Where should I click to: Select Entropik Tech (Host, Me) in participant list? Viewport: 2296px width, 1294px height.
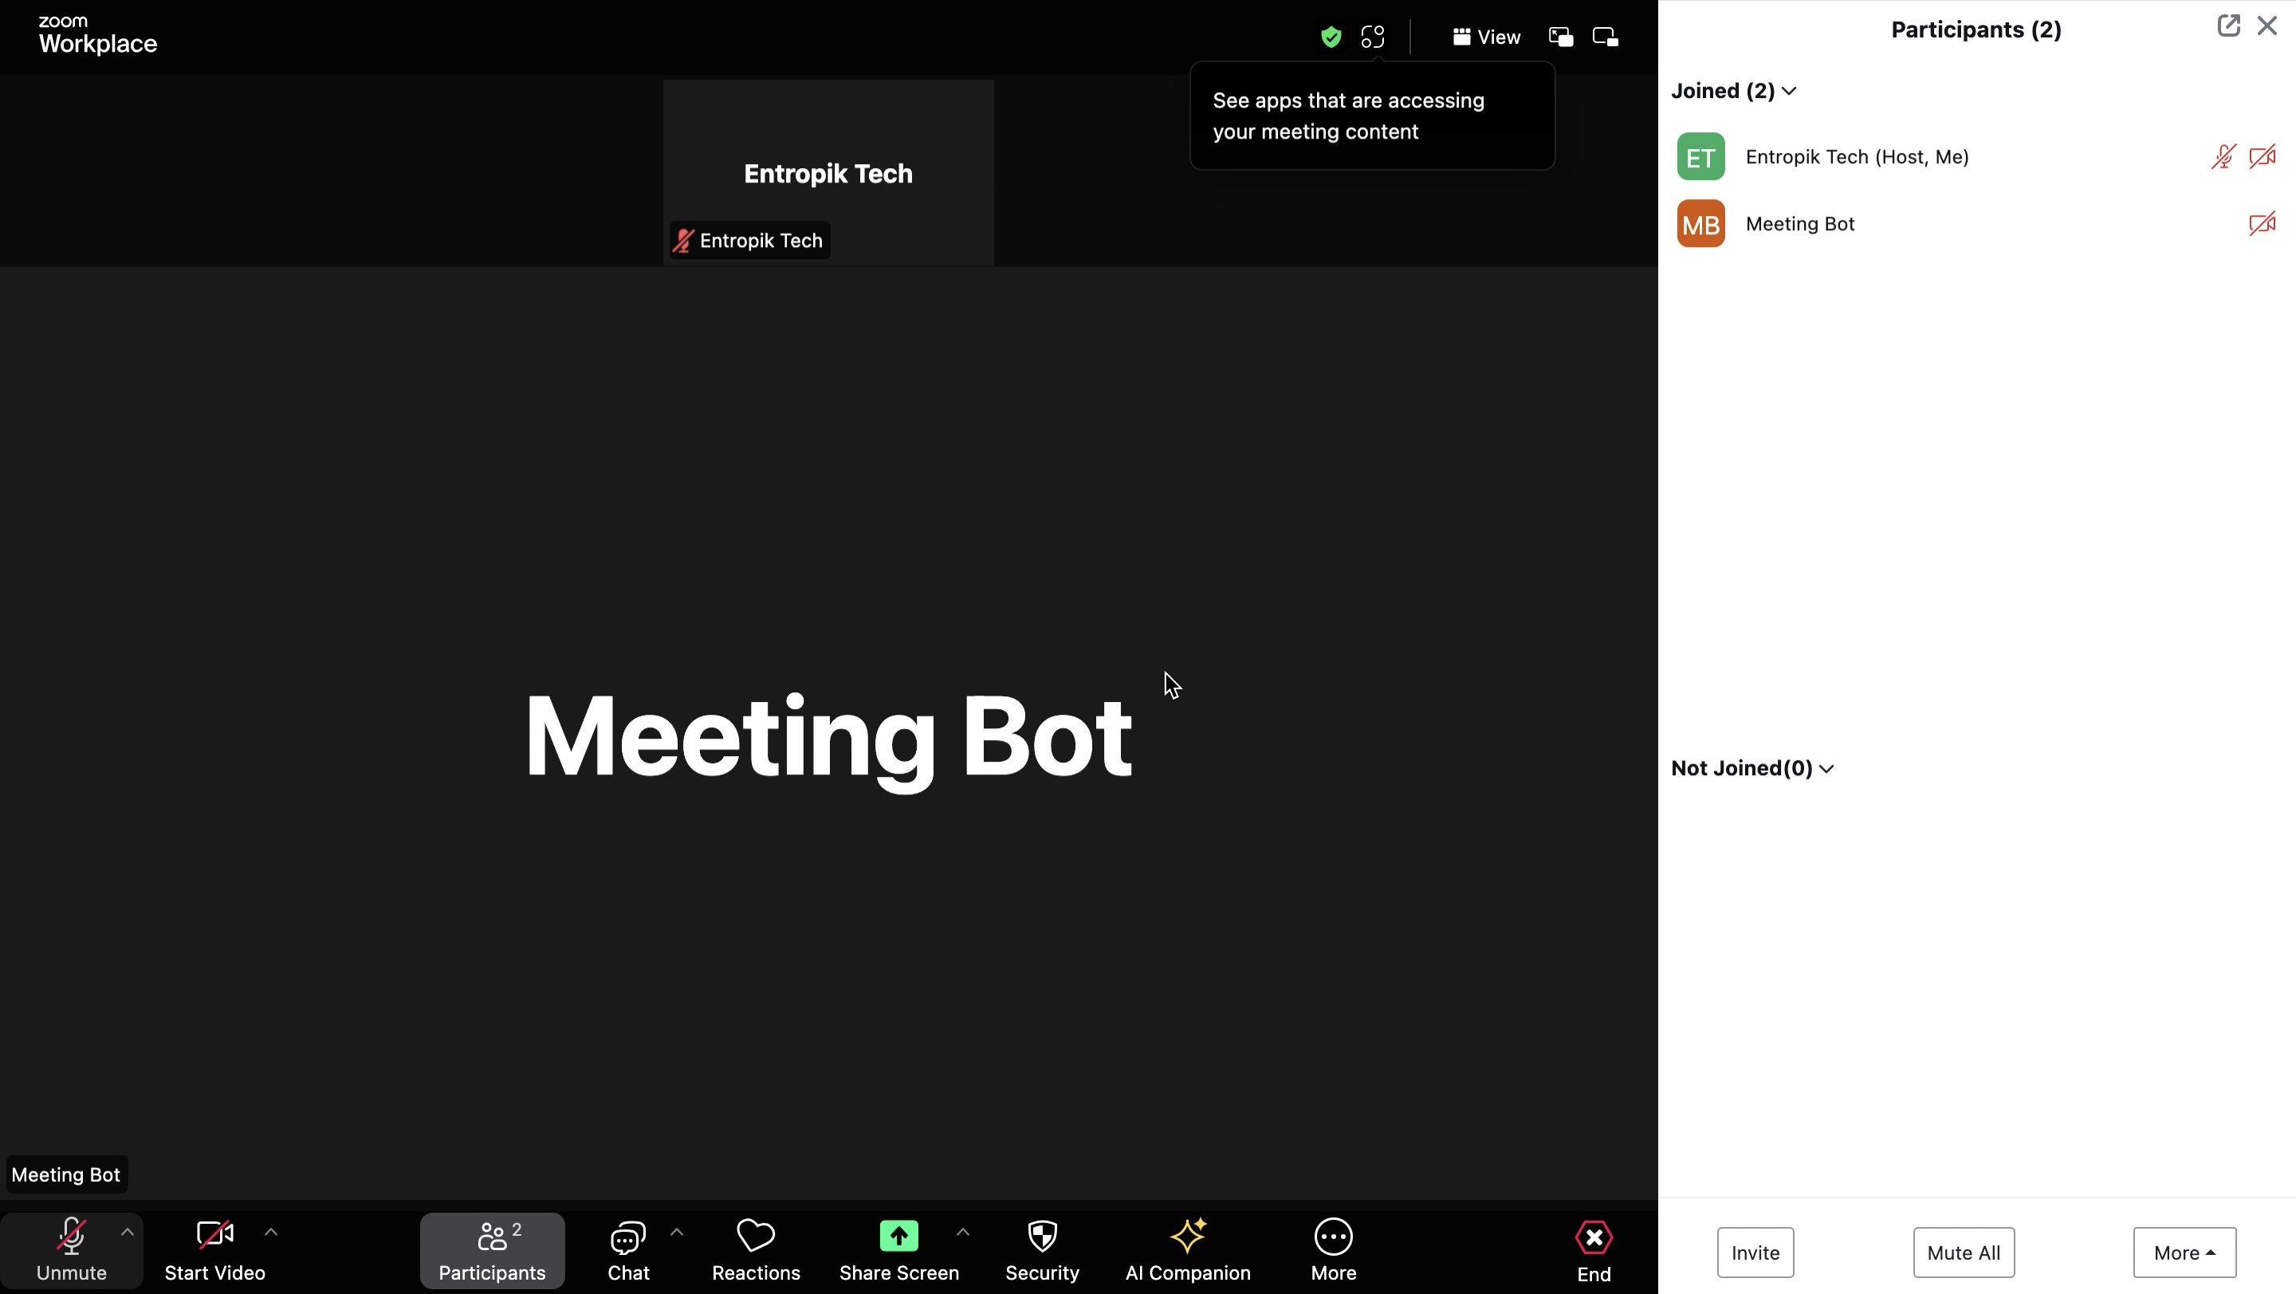(x=1976, y=157)
